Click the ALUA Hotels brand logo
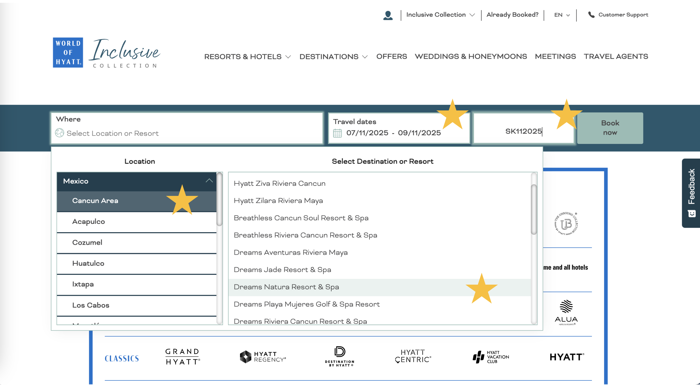This screenshot has width=700, height=387. [x=566, y=312]
